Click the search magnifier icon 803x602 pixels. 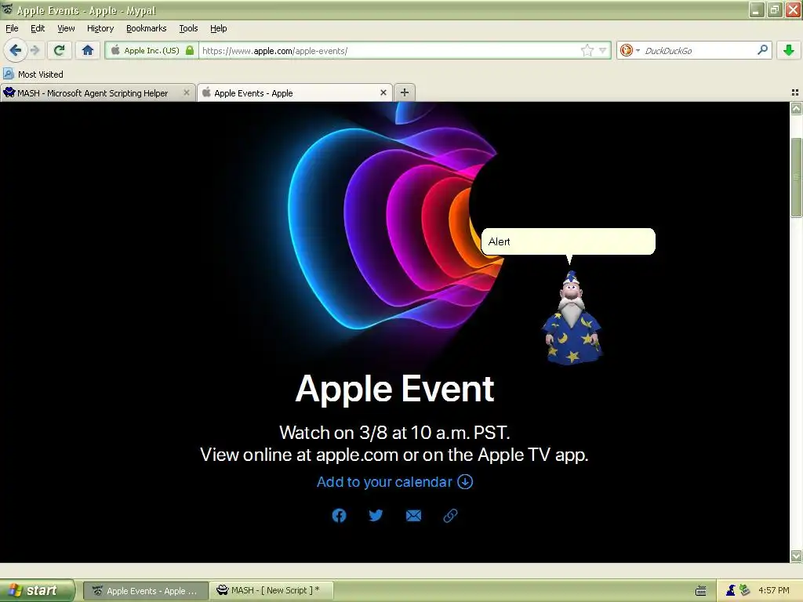coord(762,49)
